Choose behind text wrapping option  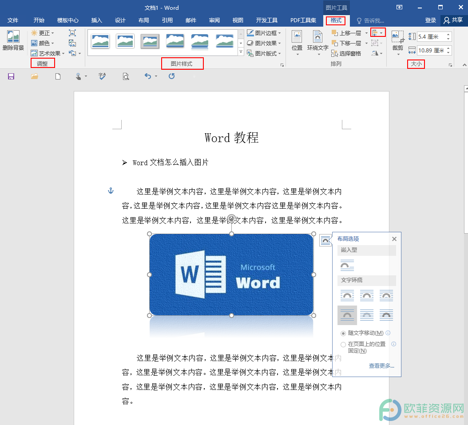click(x=367, y=315)
